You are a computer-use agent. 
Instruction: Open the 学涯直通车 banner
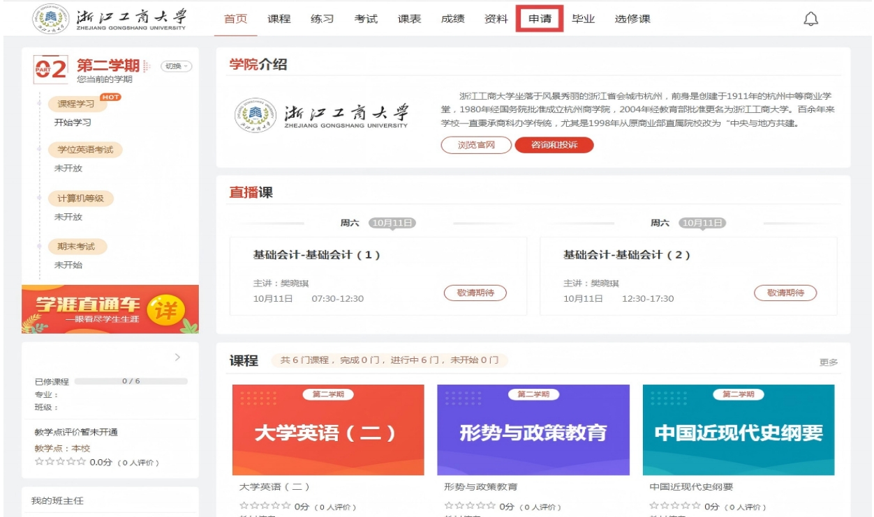[110, 309]
